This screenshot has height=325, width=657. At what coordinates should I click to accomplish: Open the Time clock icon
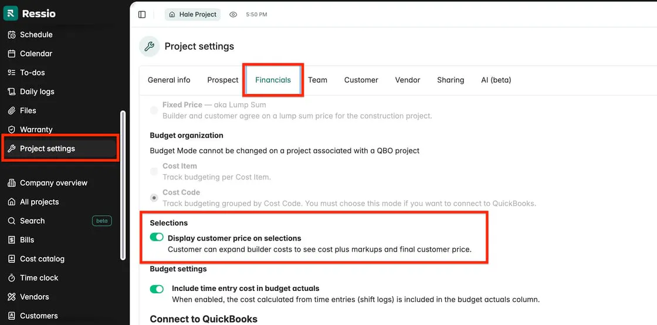point(11,277)
